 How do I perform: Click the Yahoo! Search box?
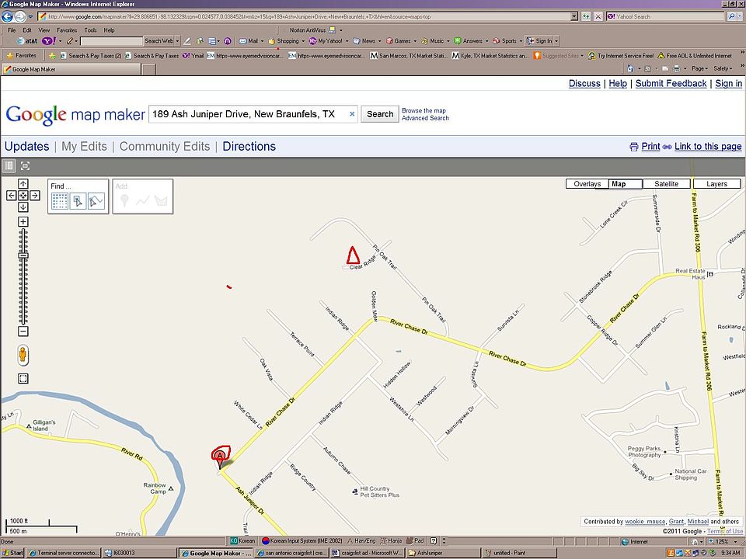coord(666,16)
